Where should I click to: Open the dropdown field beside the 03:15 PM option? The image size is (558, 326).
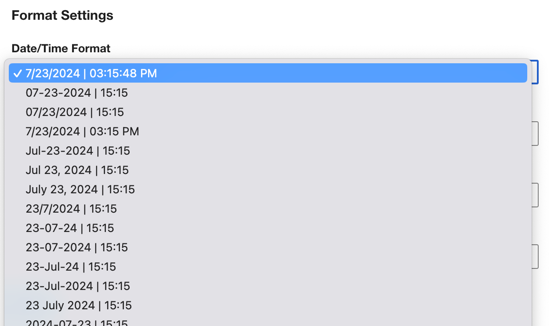click(535, 134)
